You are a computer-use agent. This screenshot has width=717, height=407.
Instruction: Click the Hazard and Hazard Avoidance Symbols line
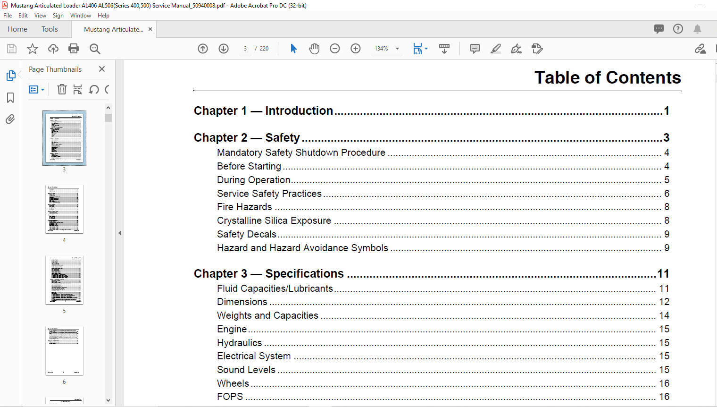tap(443, 248)
